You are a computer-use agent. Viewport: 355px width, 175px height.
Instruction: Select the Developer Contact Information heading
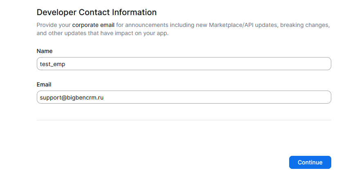(x=97, y=12)
